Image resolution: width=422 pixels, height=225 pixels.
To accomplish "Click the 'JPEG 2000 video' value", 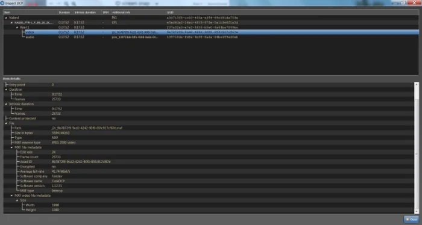I will [63, 143].
